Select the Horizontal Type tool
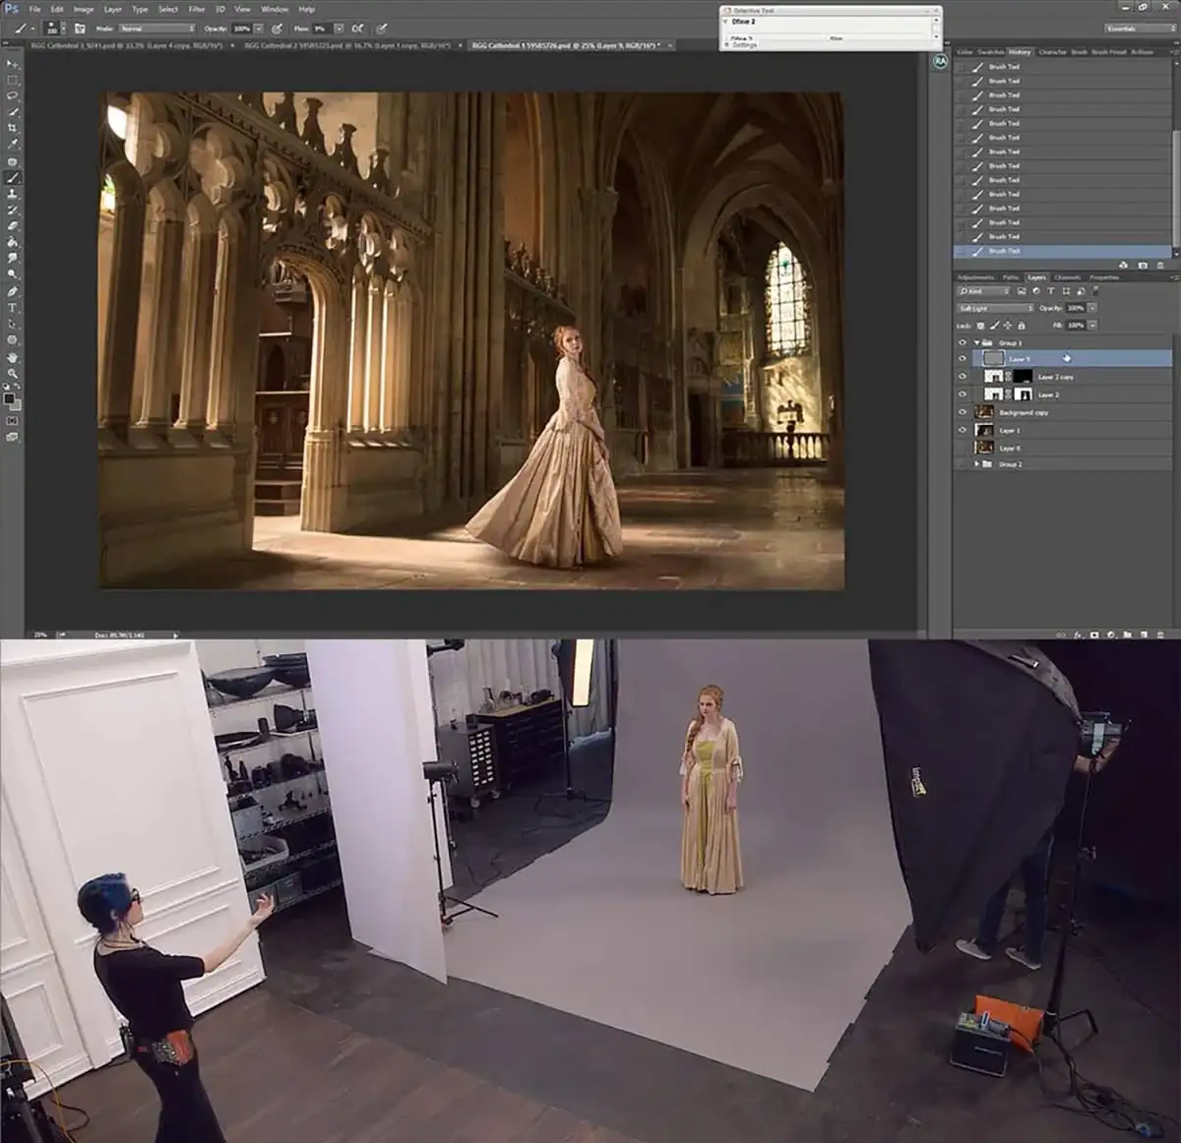1181x1143 pixels. click(x=13, y=308)
